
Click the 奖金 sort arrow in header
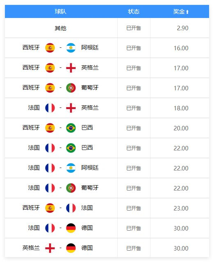pos(187,12)
